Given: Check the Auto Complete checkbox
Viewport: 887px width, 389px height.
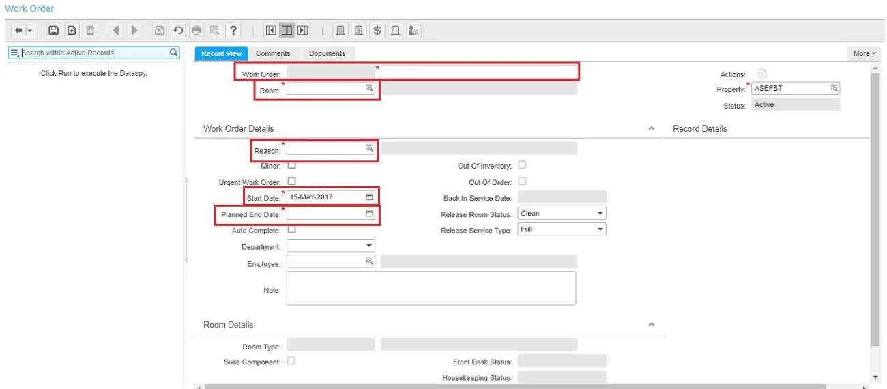Looking at the screenshot, I should (291, 230).
